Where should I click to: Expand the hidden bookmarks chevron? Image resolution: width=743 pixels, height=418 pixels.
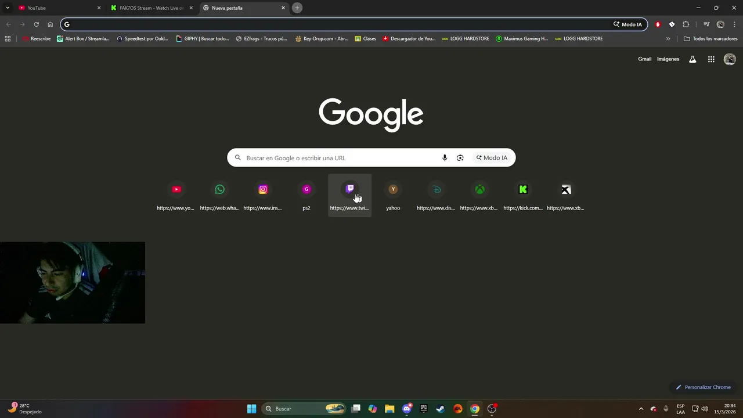click(668, 39)
